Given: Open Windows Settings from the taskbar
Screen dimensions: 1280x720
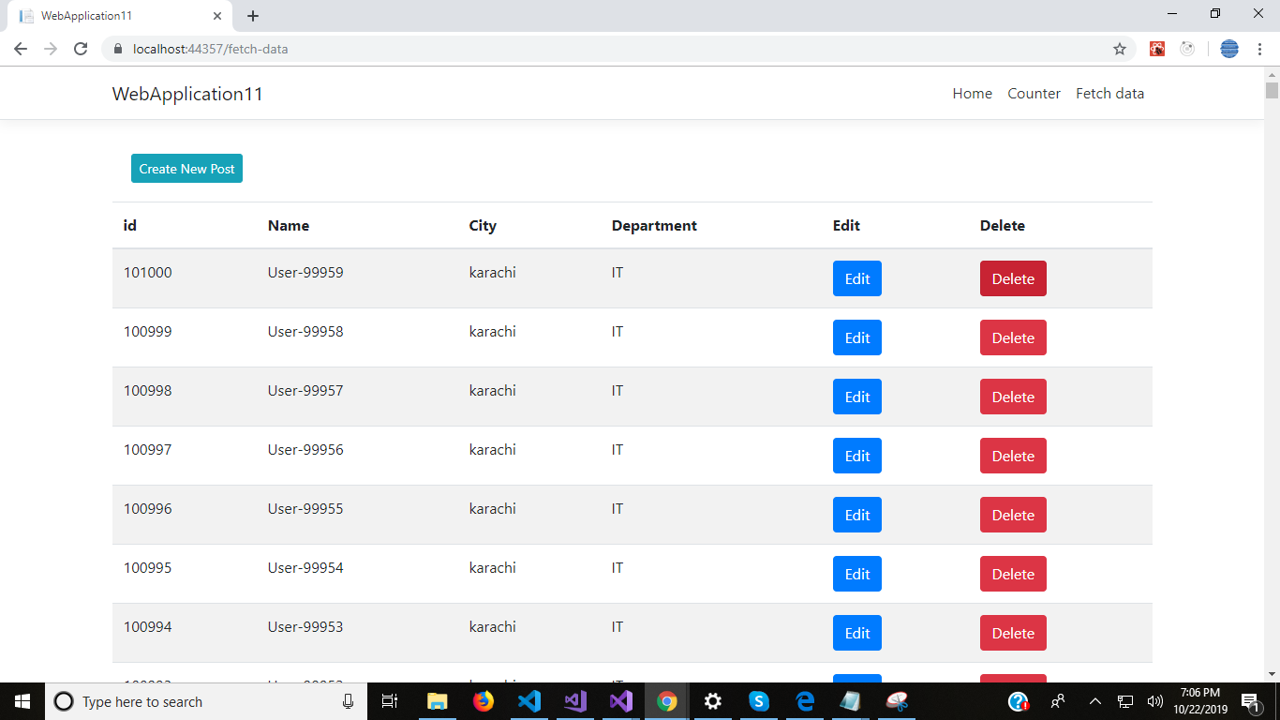Looking at the screenshot, I should pos(712,701).
